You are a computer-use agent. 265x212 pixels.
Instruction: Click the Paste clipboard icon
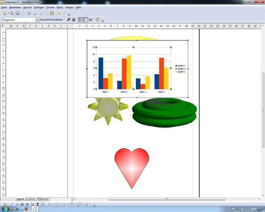(52, 13)
